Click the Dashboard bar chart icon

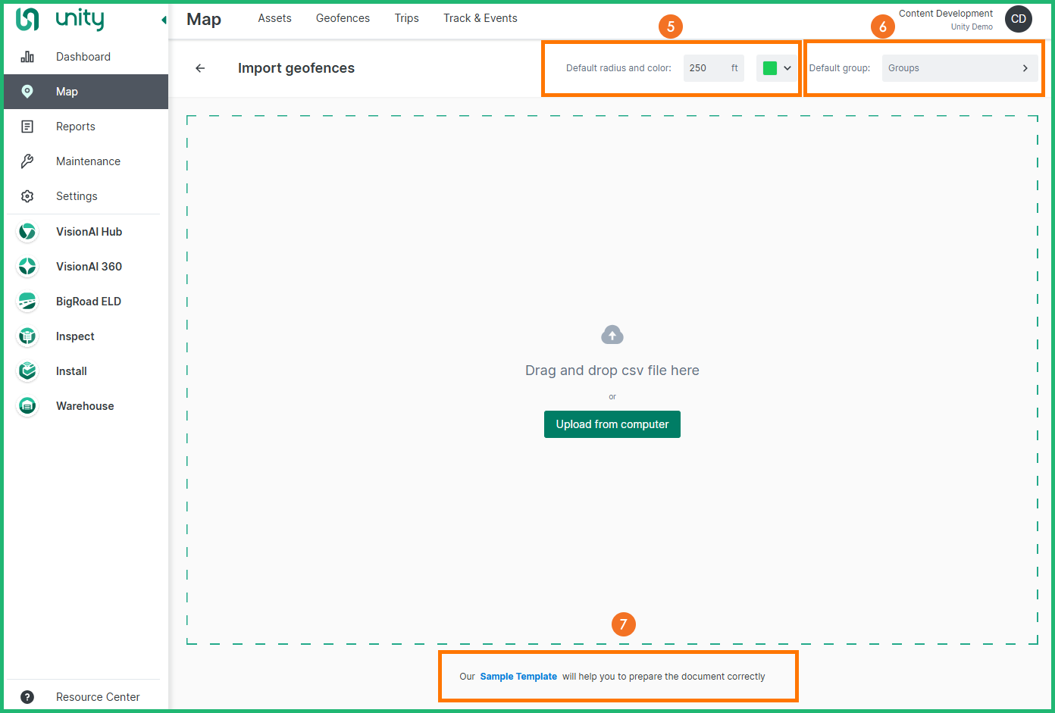tap(27, 57)
